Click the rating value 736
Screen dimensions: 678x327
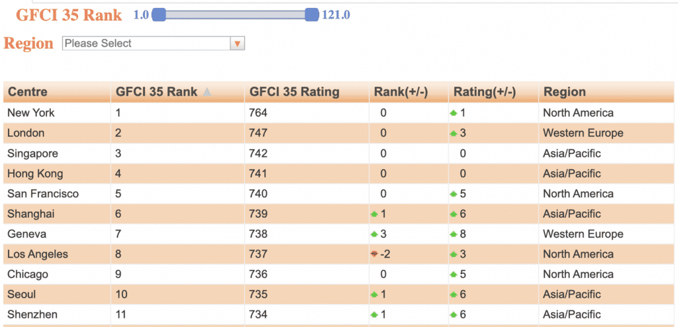(x=258, y=274)
